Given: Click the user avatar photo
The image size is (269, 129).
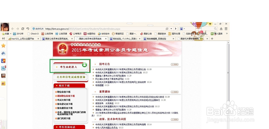Looking at the screenshot, I should (5, 27).
